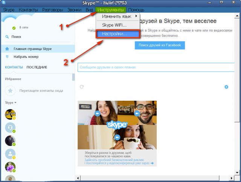The height and width of the screenshot is (182, 241).
Task: Open the Контакты menu
Action: pyautogui.click(x=29, y=10)
